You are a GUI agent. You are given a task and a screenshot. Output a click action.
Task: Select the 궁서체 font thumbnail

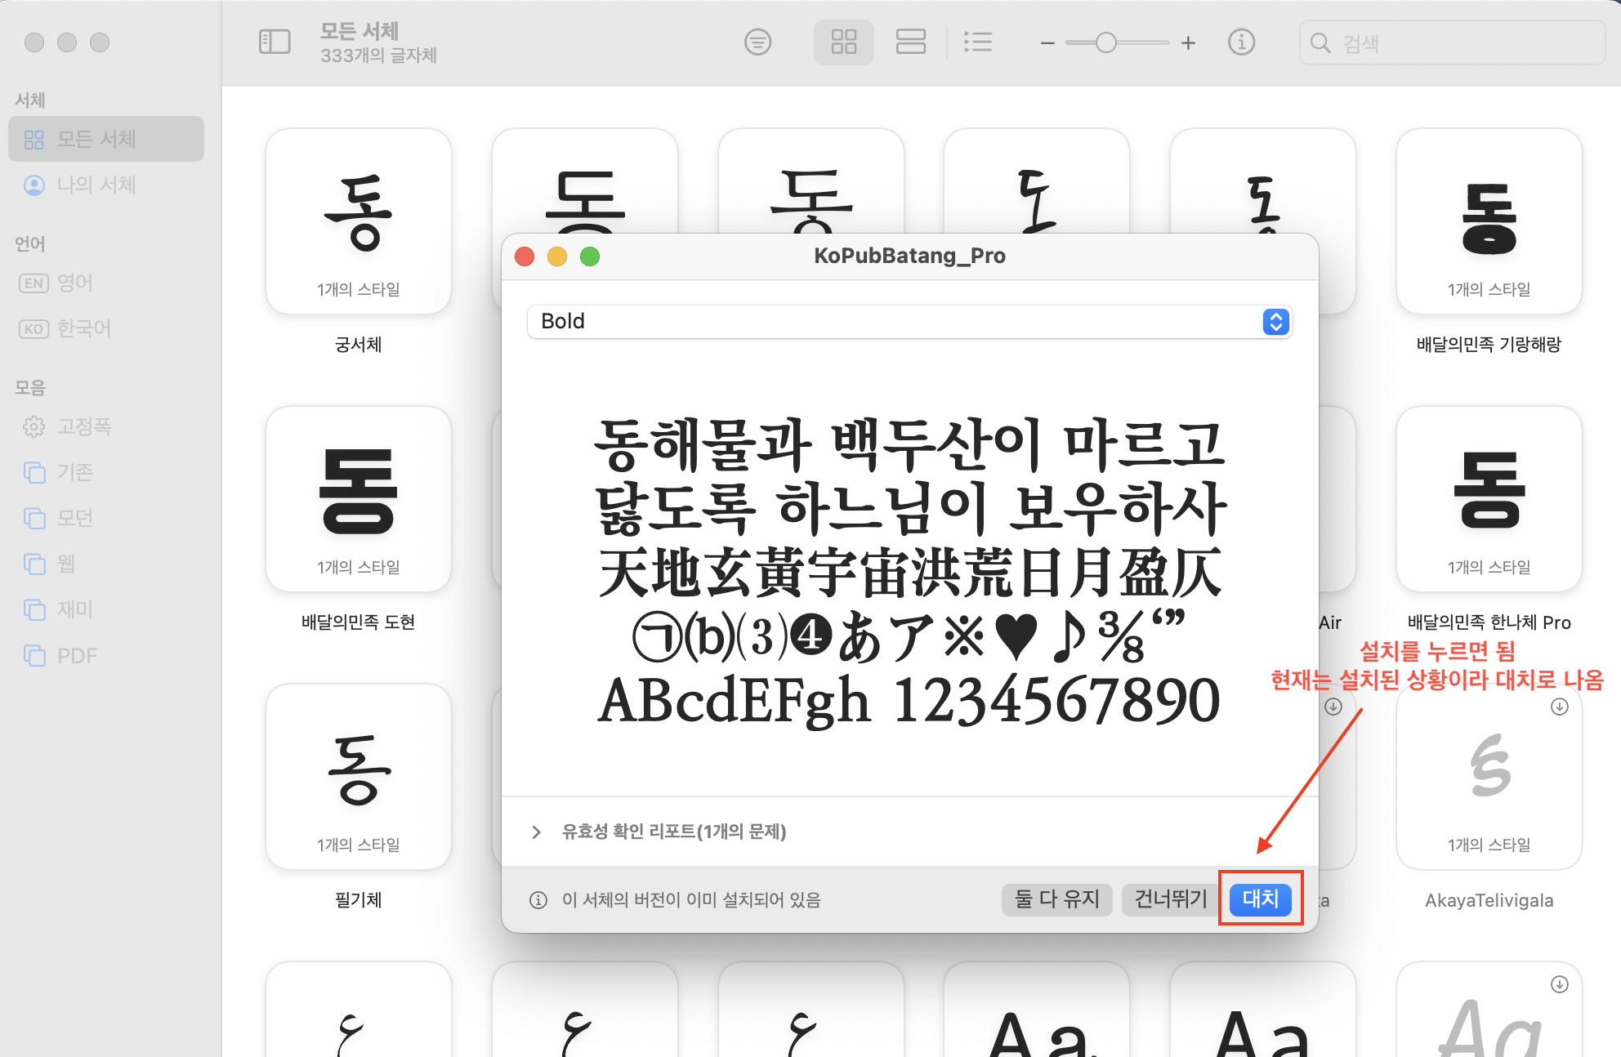point(358,222)
